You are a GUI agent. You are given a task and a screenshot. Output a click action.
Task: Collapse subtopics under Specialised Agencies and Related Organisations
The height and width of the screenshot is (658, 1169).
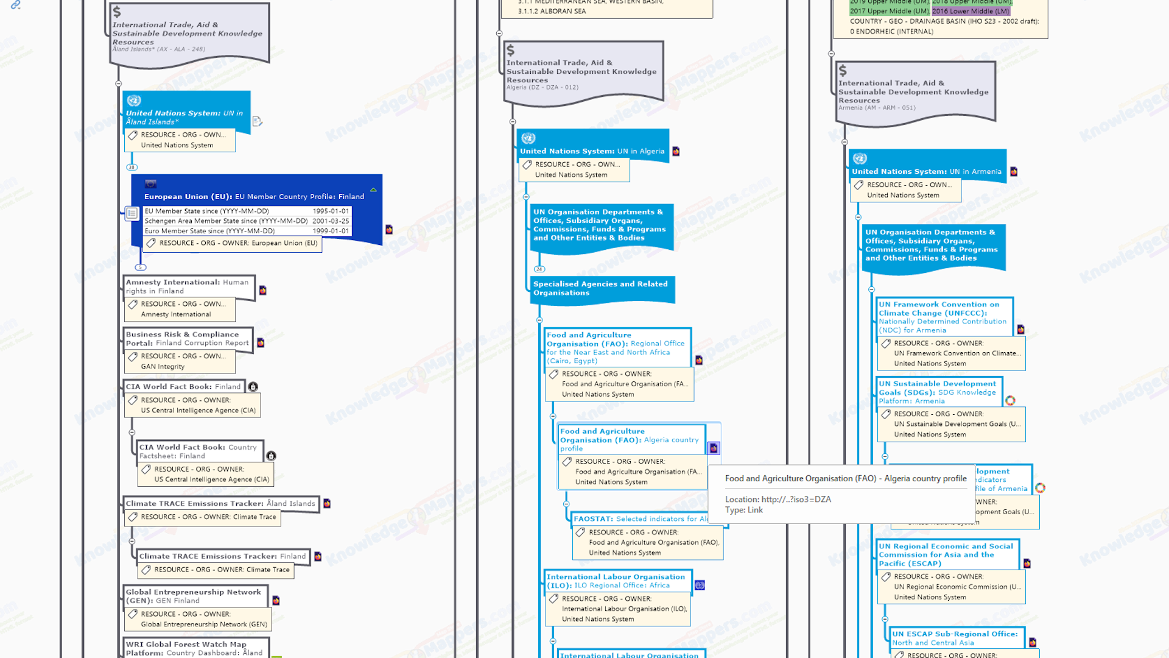pos(539,320)
